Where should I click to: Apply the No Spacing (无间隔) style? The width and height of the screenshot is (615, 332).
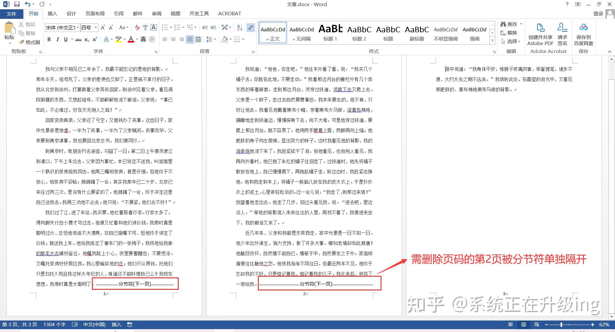(x=301, y=33)
